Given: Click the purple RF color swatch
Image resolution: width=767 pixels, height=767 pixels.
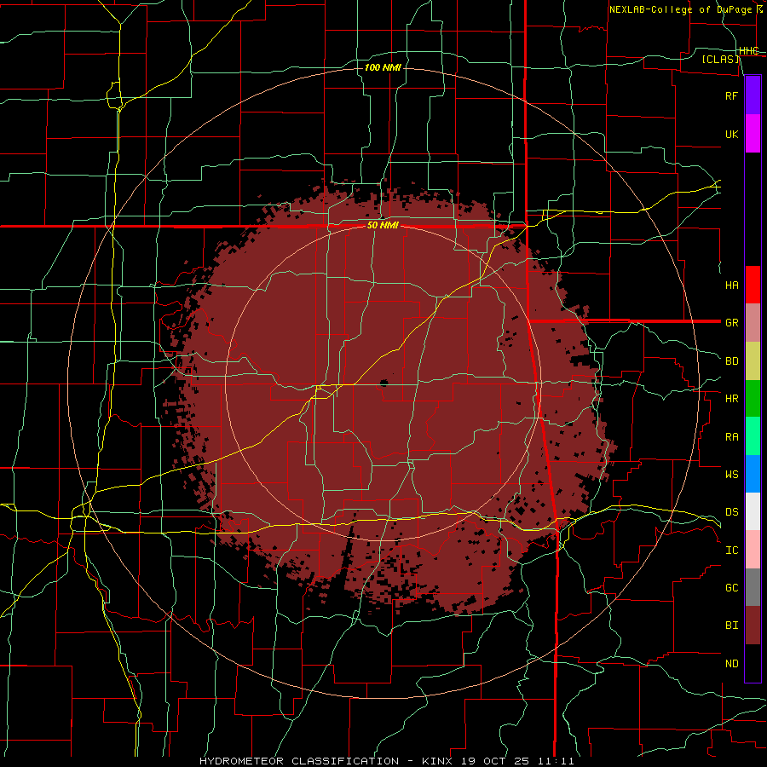Looking at the screenshot, I should click(x=753, y=95).
